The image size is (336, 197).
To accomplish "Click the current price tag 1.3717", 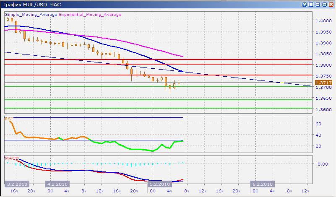I will coord(323,83).
